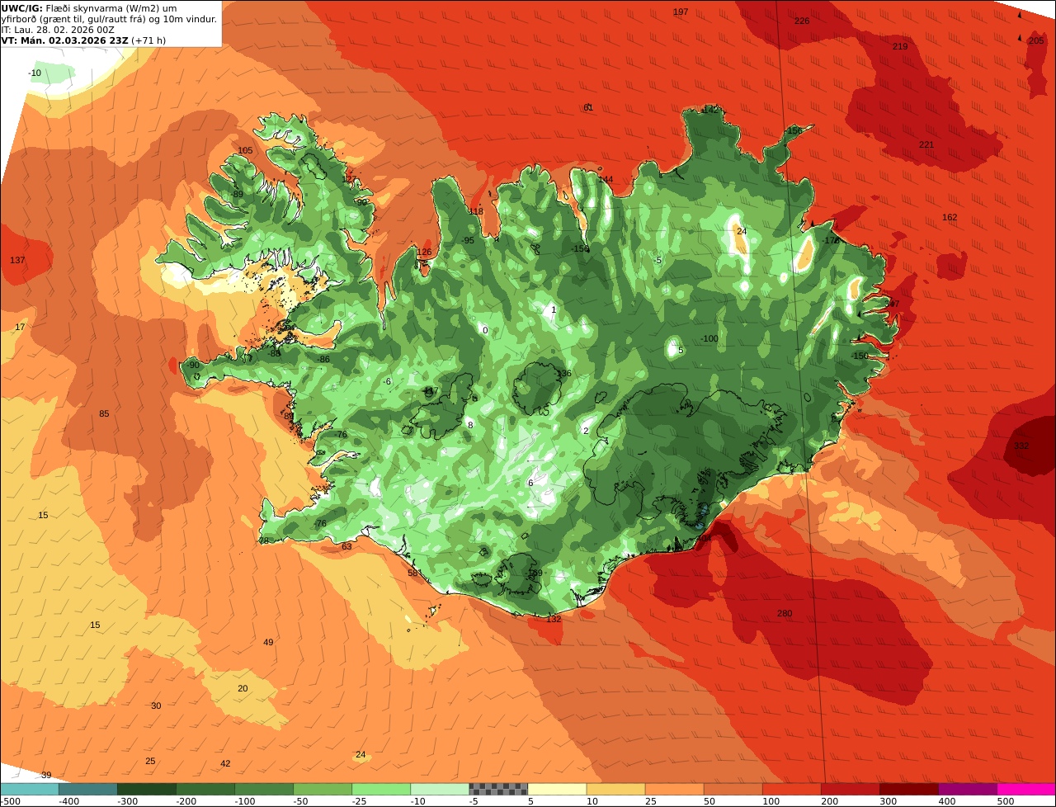Image resolution: width=1056 pixels, height=807 pixels.
Task: Click the map value 205
Action: (1036, 40)
